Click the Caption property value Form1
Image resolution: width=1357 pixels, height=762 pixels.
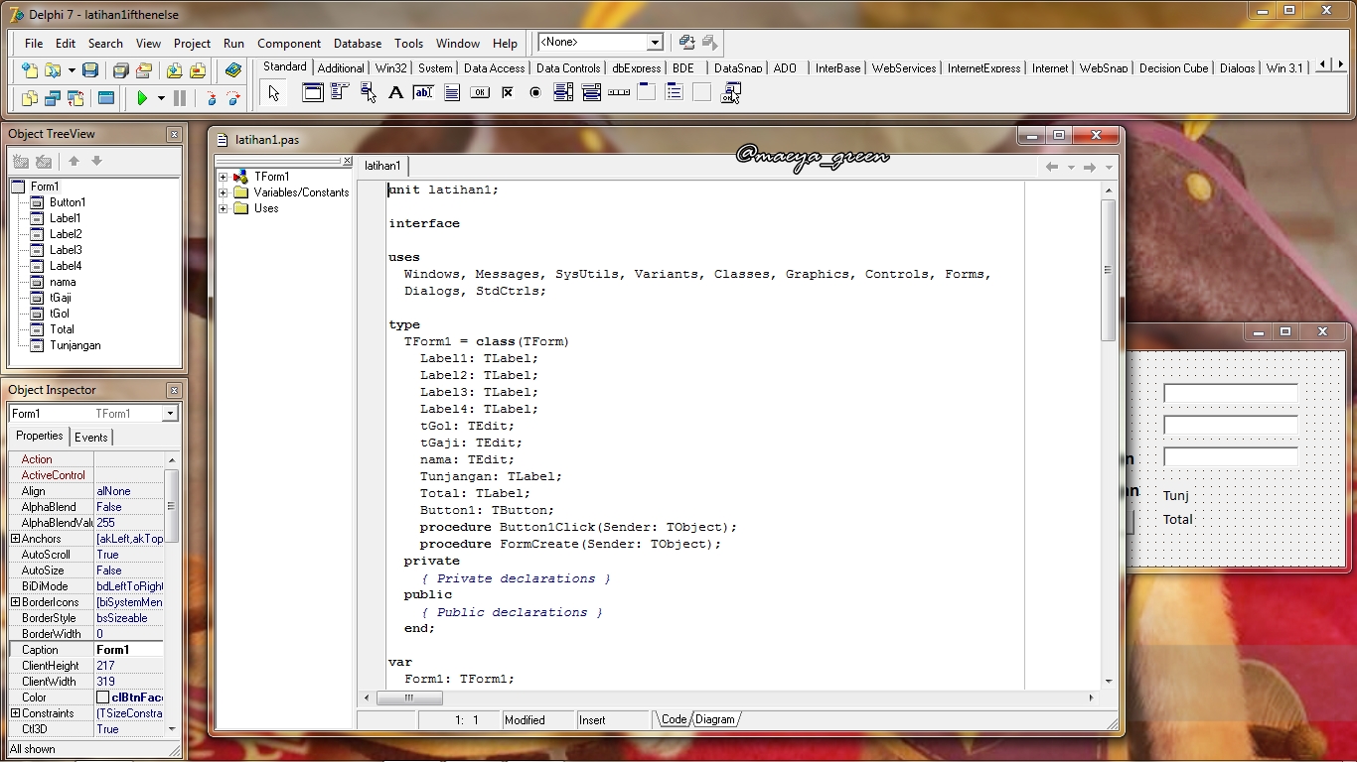click(129, 650)
